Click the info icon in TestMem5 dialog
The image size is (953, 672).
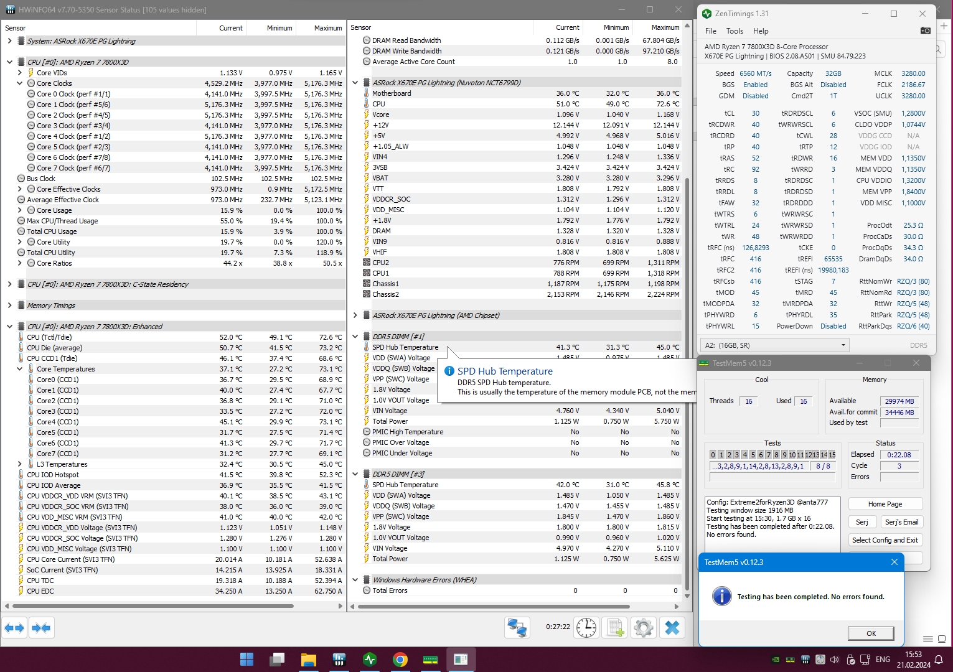721,597
